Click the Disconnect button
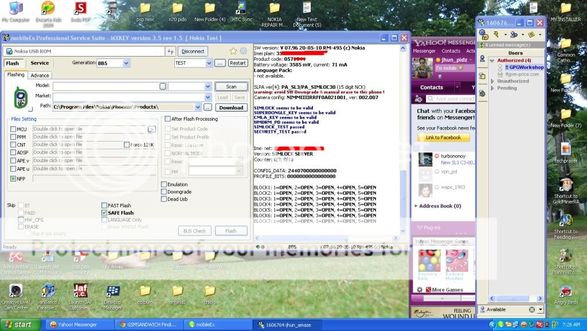The image size is (587, 331). pyautogui.click(x=193, y=51)
